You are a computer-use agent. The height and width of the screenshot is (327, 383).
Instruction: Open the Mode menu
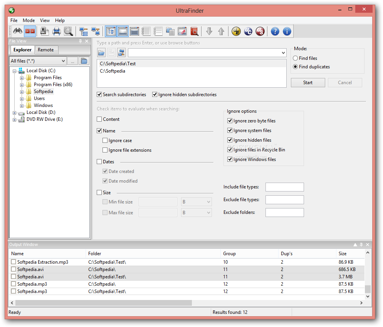29,20
